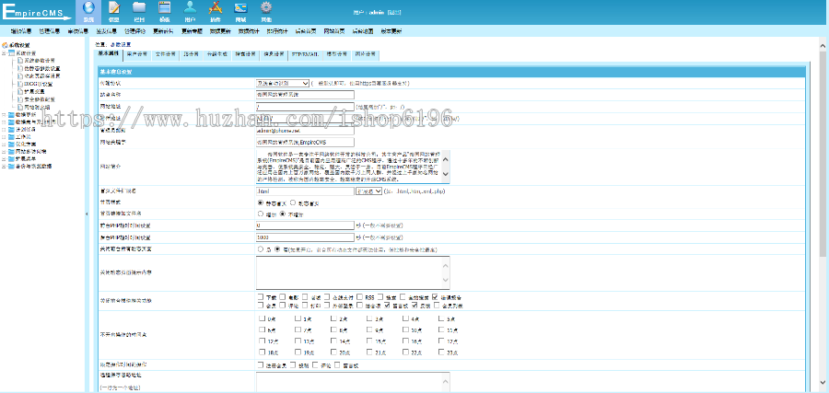Viewport: 829px width, 393px height.
Task: Expand the 工作流 tree folder
Action: tap(5, 136)
